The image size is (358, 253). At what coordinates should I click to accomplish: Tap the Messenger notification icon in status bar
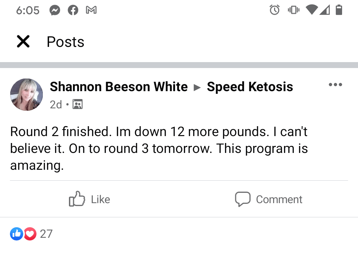tap(55, 10)
